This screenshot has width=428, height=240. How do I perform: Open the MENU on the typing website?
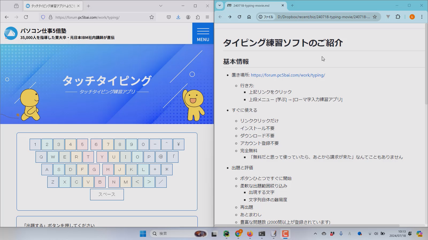tap(203, 33)
